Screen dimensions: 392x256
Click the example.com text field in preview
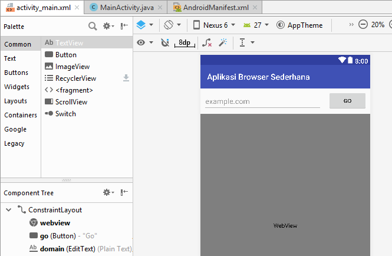[x=262, y=101]
